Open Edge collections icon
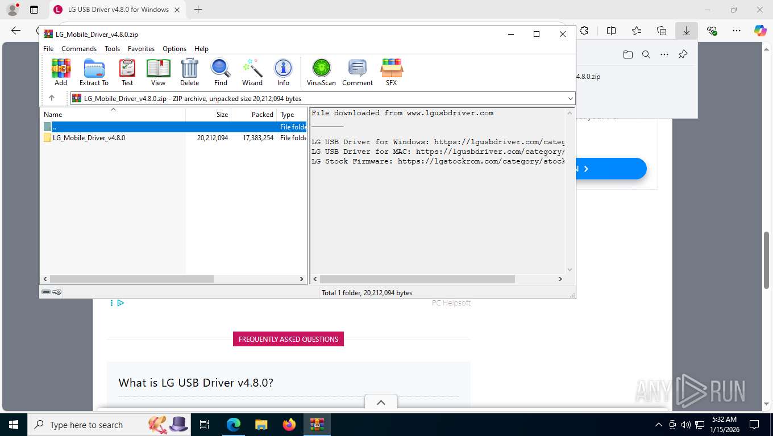 coord(662,31)
